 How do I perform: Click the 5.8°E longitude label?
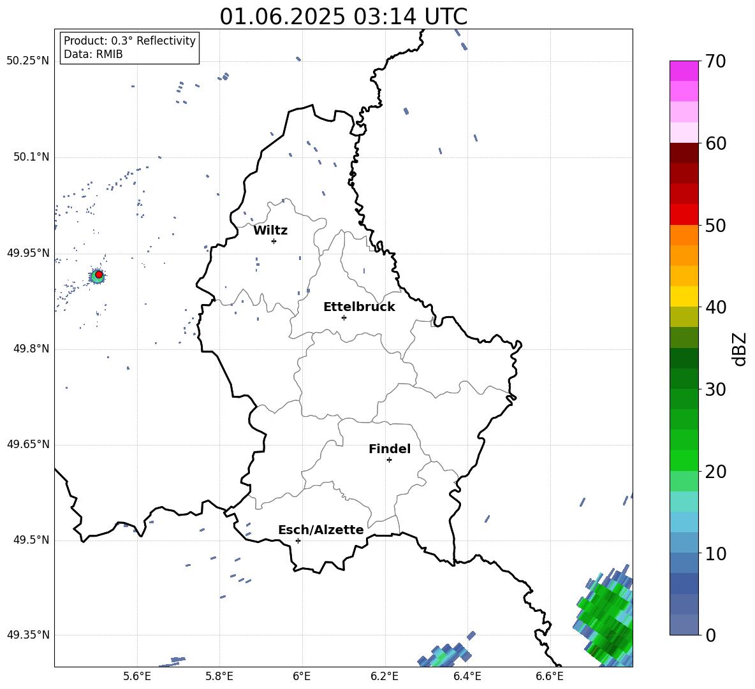click(x=219, y=676)
